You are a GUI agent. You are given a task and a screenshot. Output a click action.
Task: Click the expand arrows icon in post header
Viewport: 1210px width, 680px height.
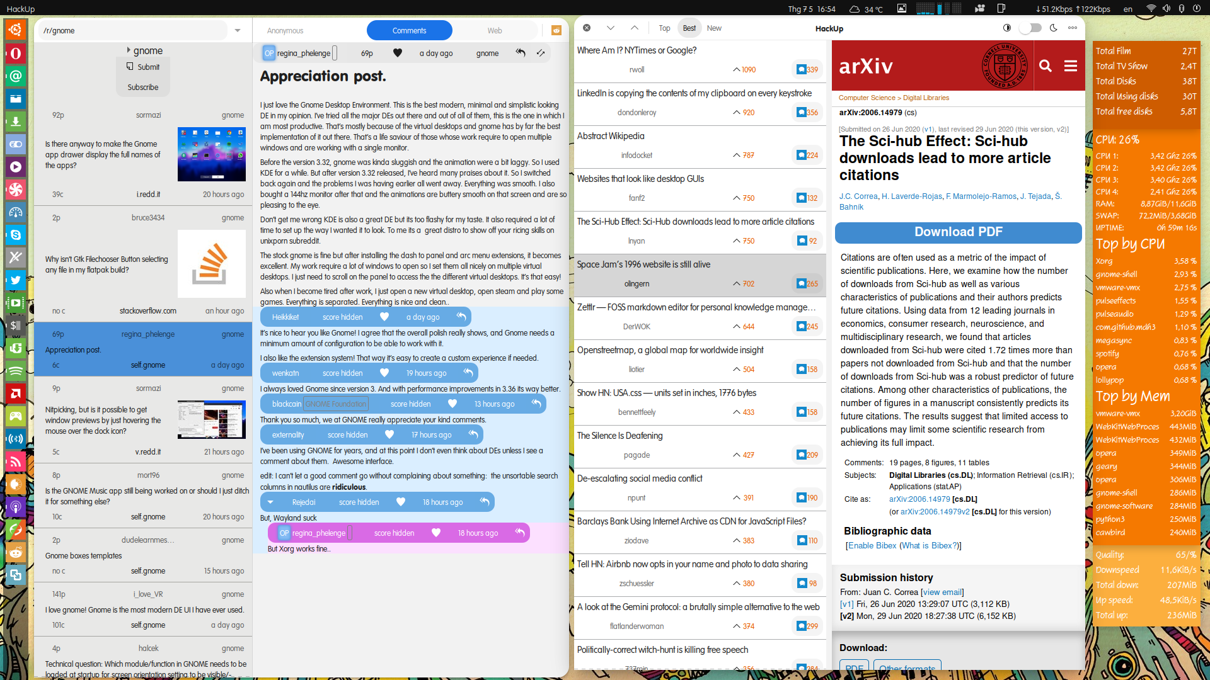coord(541,53)
